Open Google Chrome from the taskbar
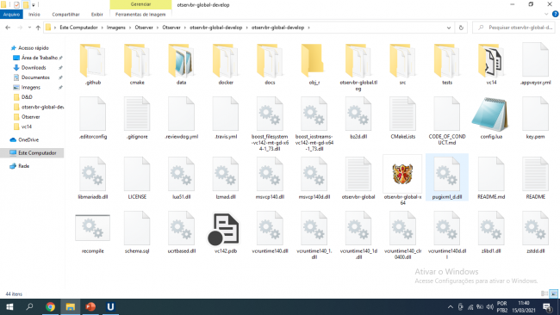The height and width of the screenshot is (315, 560). [50, 306]
